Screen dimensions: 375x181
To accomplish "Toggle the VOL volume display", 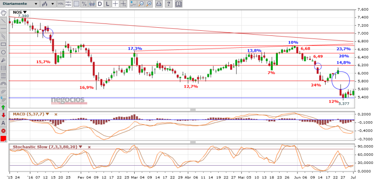I will (x=61, y=4).
